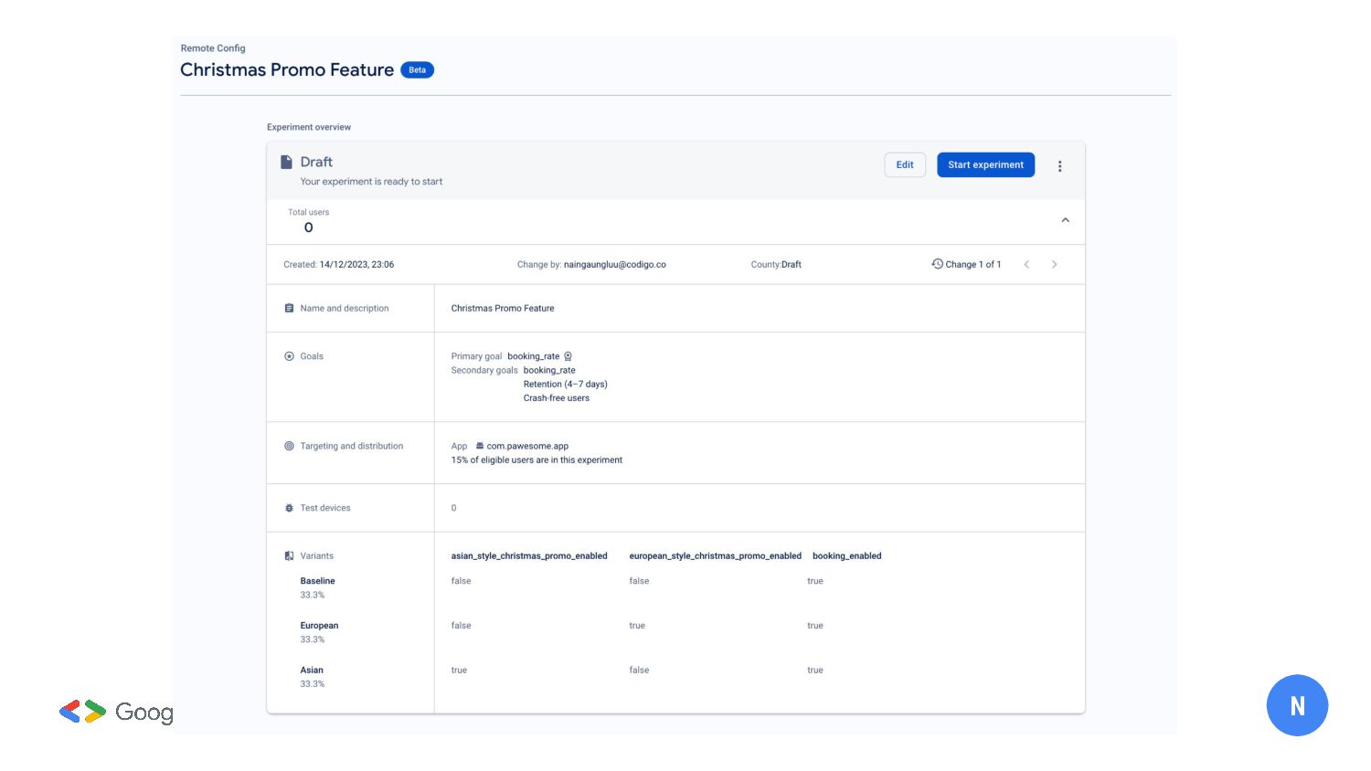Click the Google Developers logo
The image size is (1371, 771).
pyautogui.click(x=115, y=712)
